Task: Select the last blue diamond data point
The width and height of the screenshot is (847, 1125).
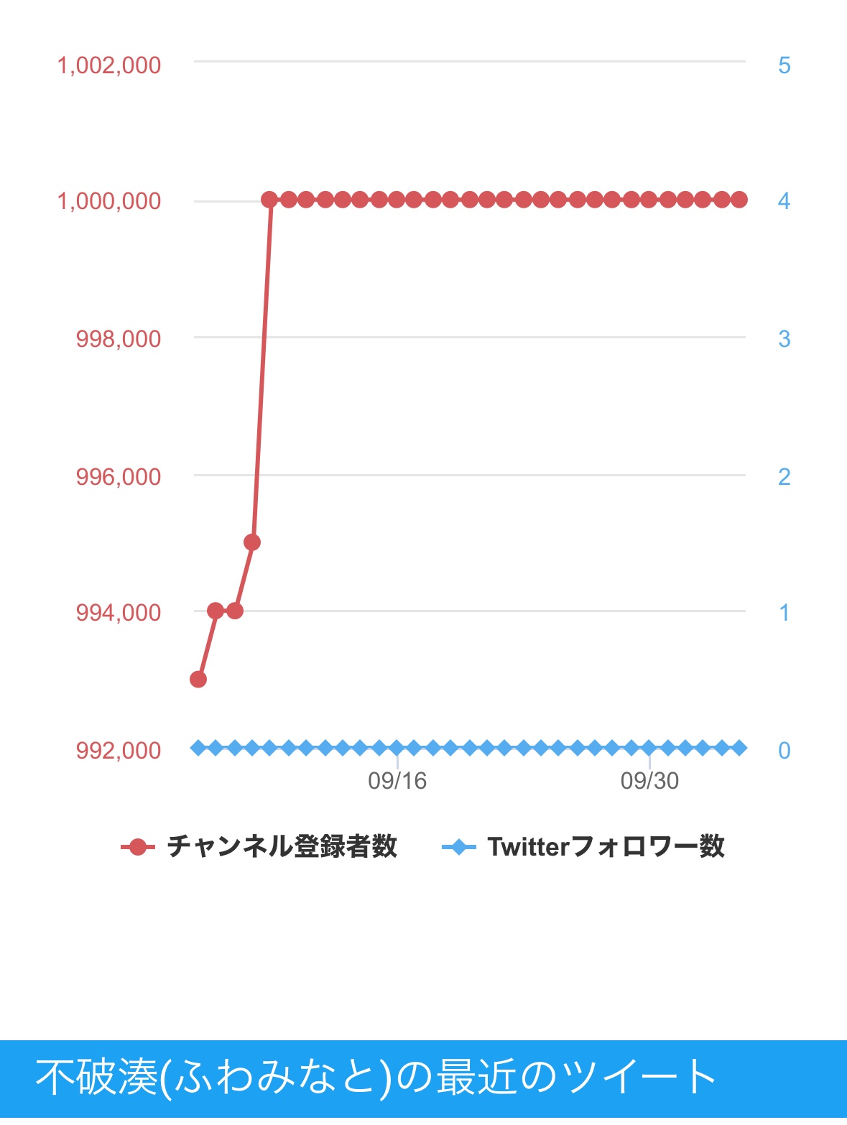Action: pos(739,748)
